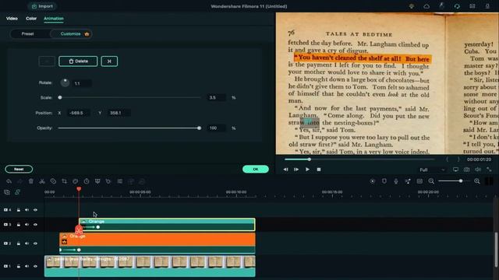Mute track 2 audio

(27, 243)
